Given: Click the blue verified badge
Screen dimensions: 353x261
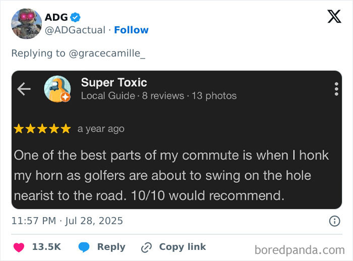Looking at the screenshot, I should 75,17.
